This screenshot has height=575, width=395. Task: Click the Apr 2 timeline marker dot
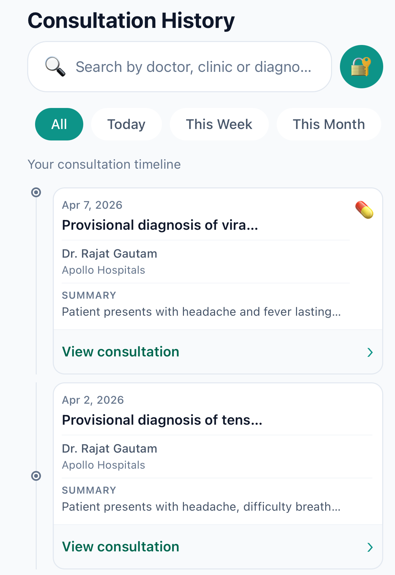[36, 476]
